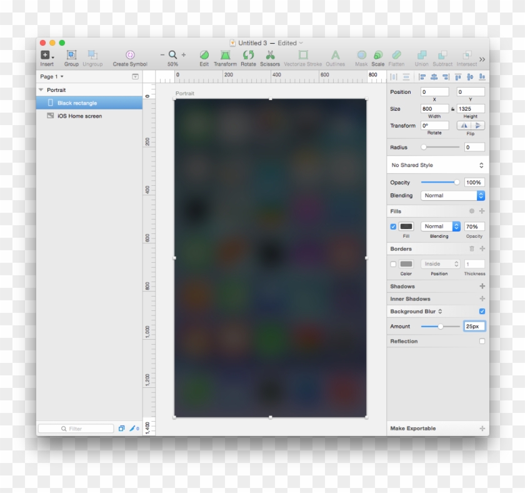Select the Transform tool
The width and height of the screenshot is (525, 493).
(x=225, y=55)
